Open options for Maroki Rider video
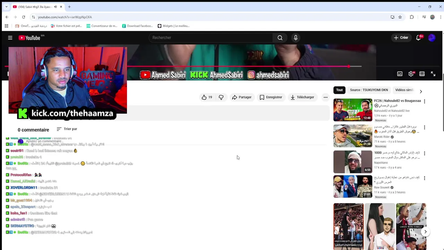 (x=424, y=127)
